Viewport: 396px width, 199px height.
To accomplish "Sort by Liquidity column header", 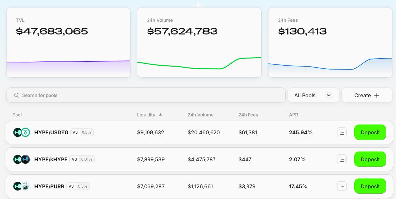I will pos(146,115).
